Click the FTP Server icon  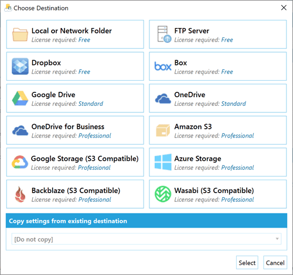tap(164, 35)
